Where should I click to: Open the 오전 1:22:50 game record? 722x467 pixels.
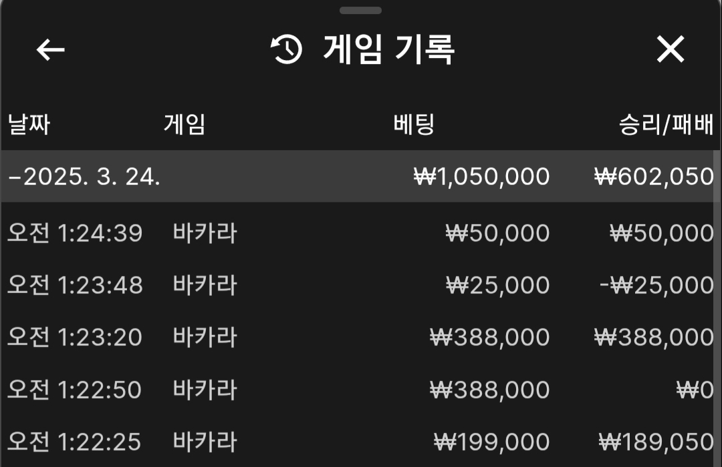click(75, 390)
